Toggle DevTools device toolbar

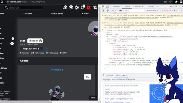pos(107,7)
